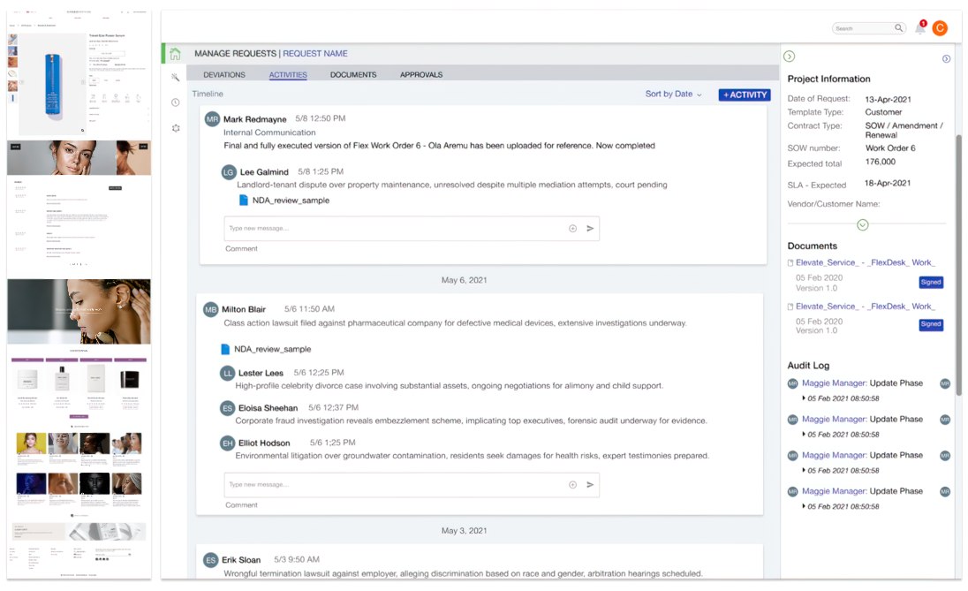Switch to the Activities tab
968x591 pixels.
click(x=288, y=75)
